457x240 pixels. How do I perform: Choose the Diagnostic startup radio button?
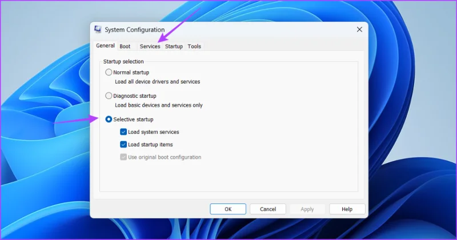tap(109, 95)
